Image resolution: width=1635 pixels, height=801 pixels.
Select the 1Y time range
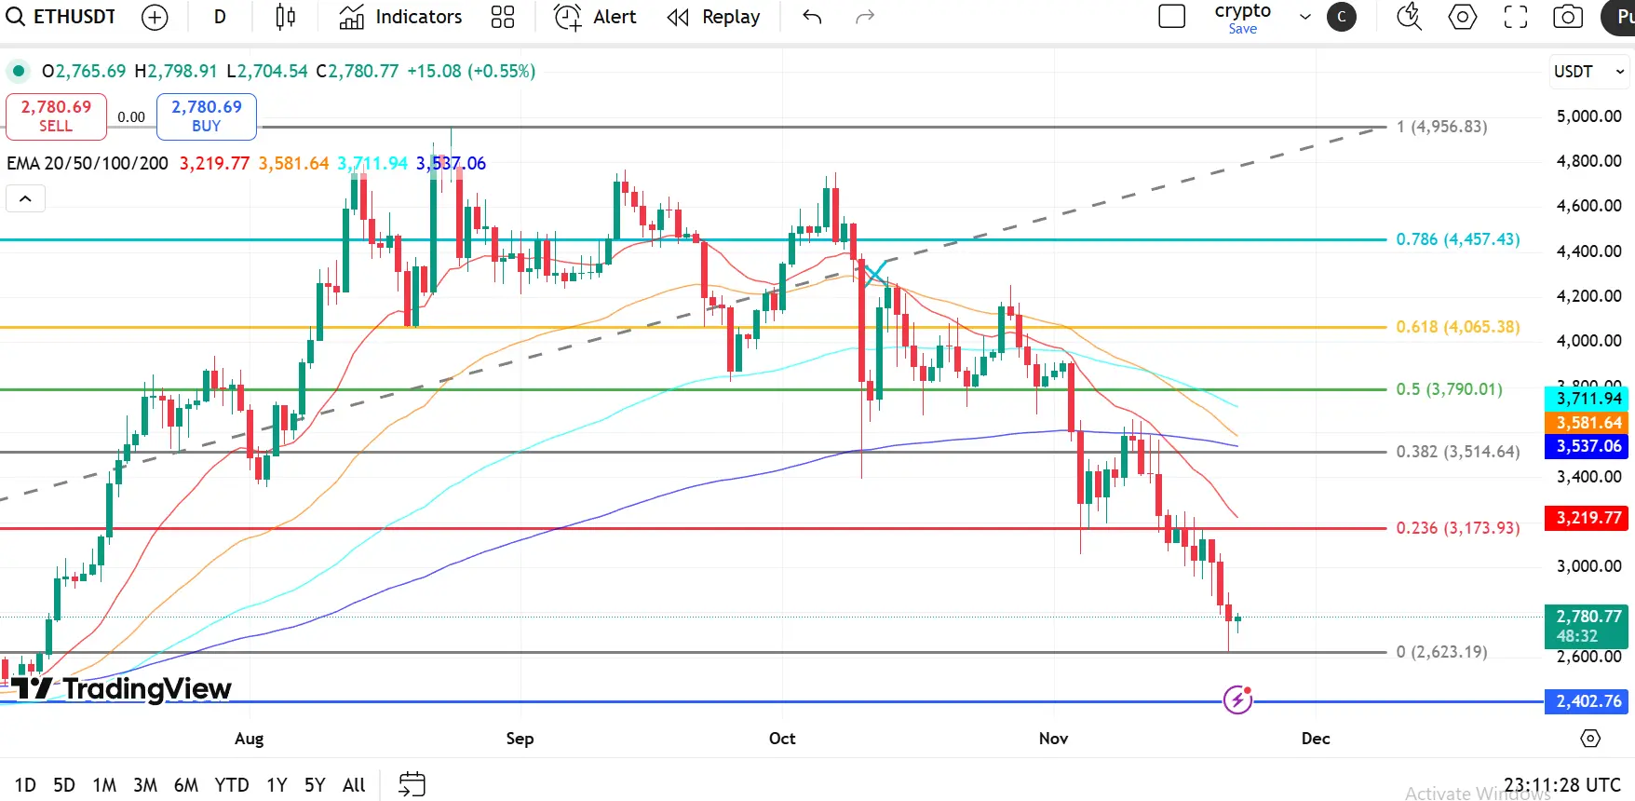click(277, 785)
